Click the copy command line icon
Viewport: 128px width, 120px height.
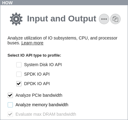115,19
